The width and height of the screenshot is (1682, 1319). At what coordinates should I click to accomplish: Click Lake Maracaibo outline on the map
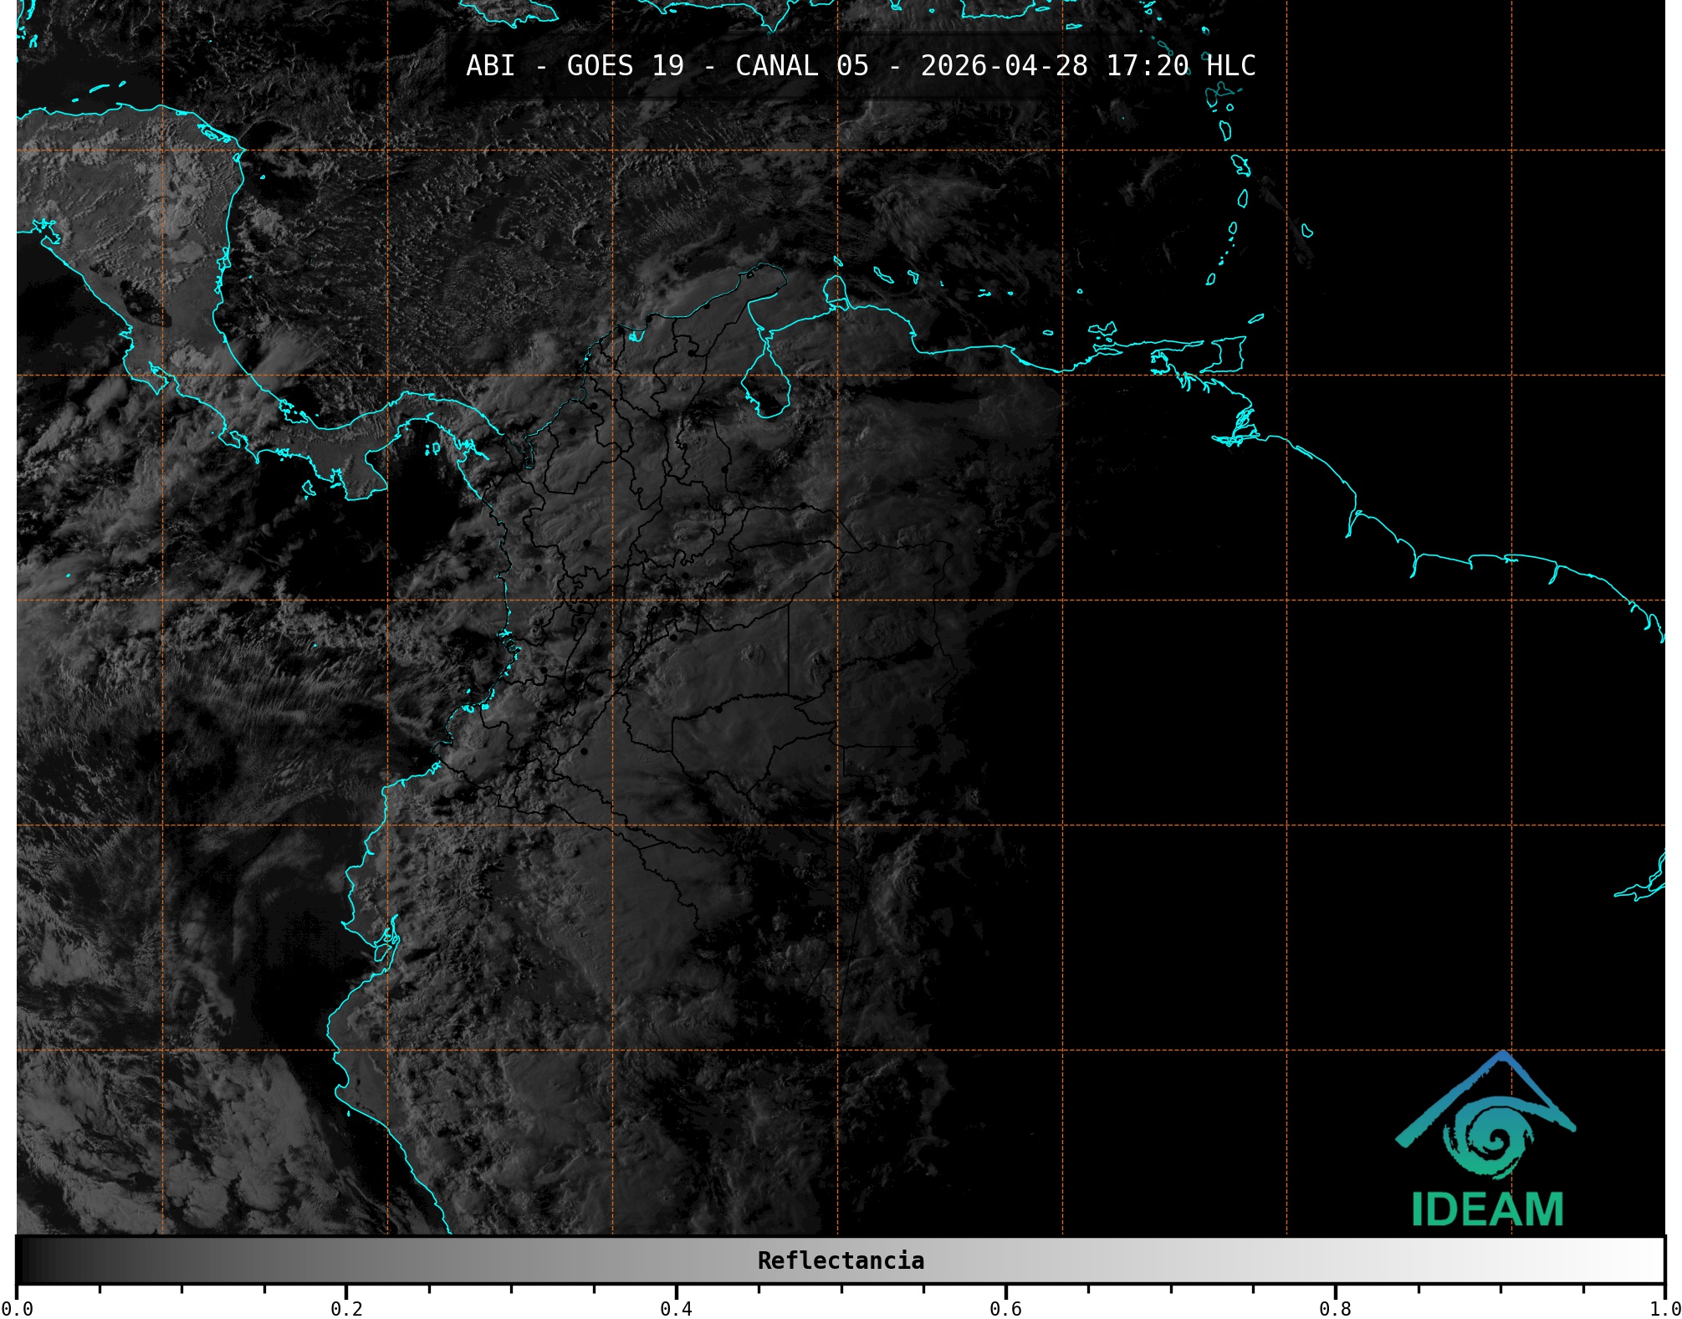coord(765,385)
